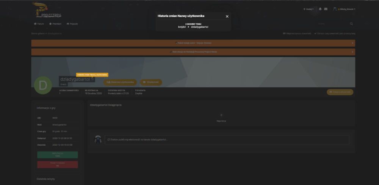Open the Premium navigation tab

(x=55, y=24)
